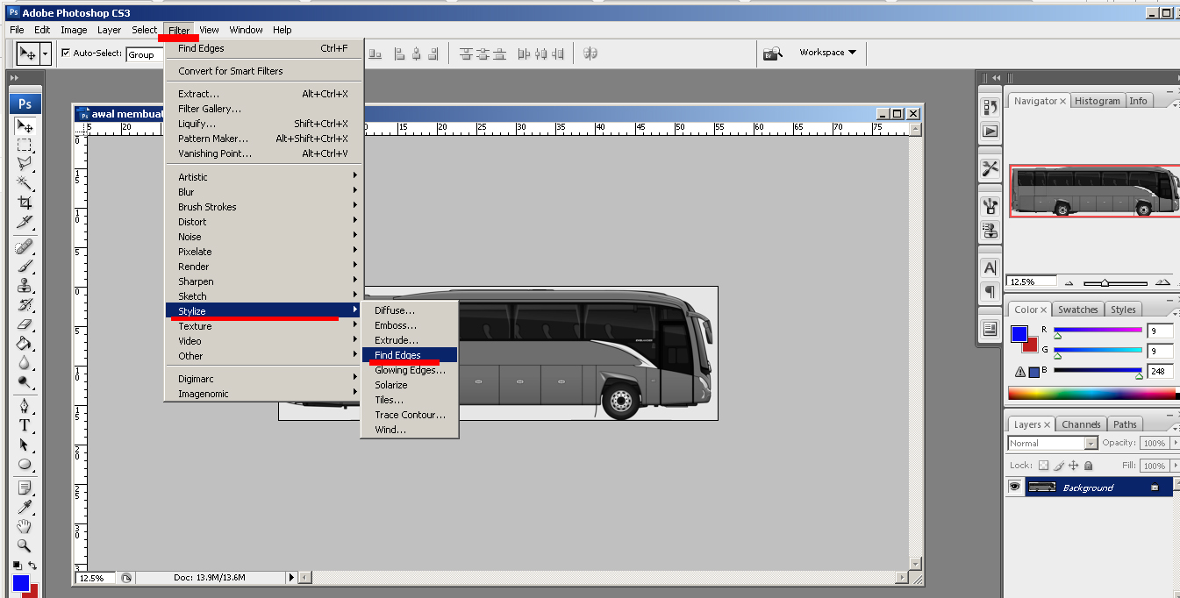Toggle visibility of the Background layer
Viewport: 1180px width, 598px height.
[1015, 487]
